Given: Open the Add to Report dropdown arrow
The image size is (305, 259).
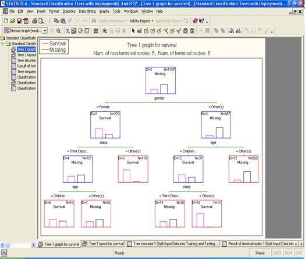Looking at the screenshot, I should [152, 21].
